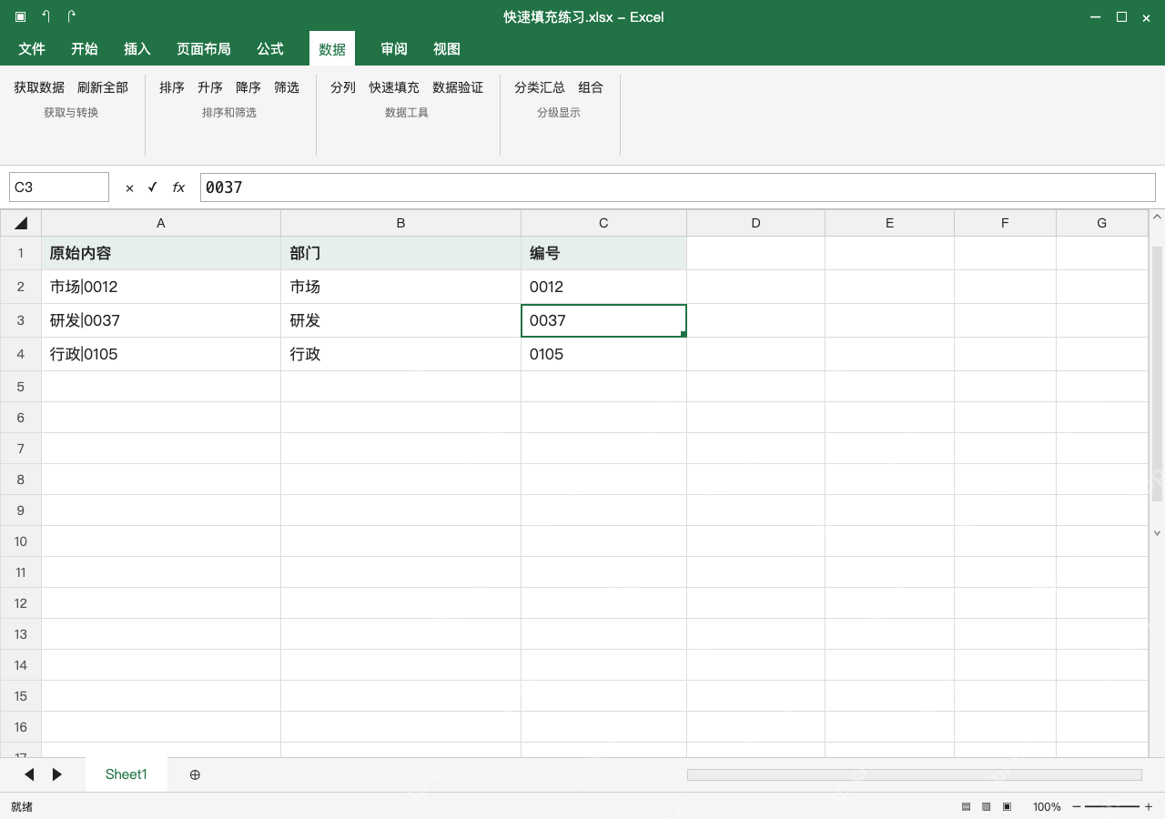
Task: Click the vertical scrollbar up arrow
Action: pos(1158,217)
